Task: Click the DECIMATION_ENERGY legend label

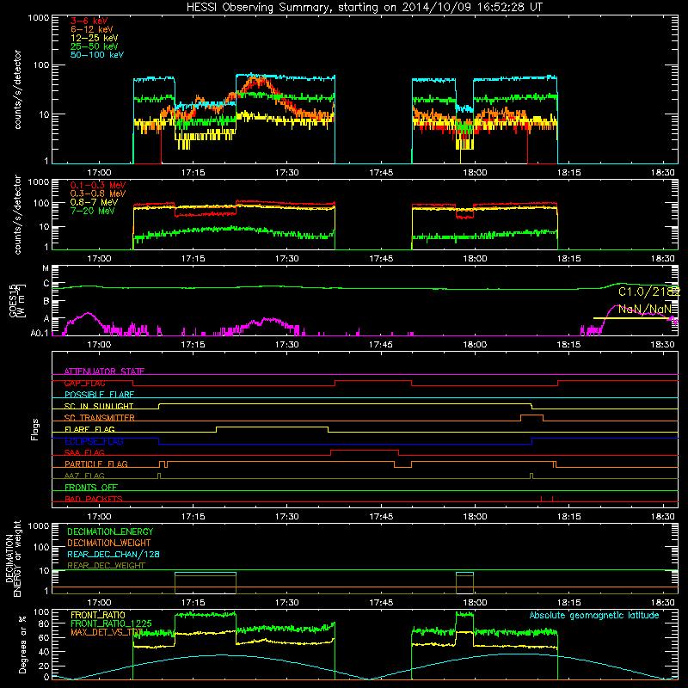Action: pyautogui.click(x=110, y=531)
